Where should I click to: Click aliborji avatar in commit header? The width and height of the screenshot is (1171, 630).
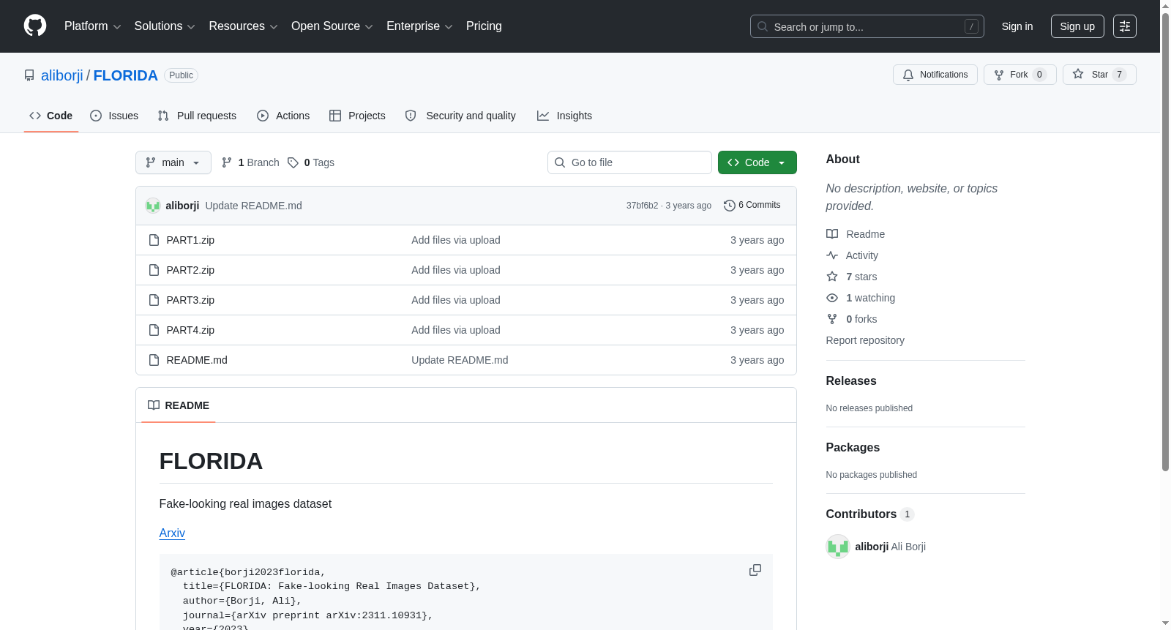(153, 206)
